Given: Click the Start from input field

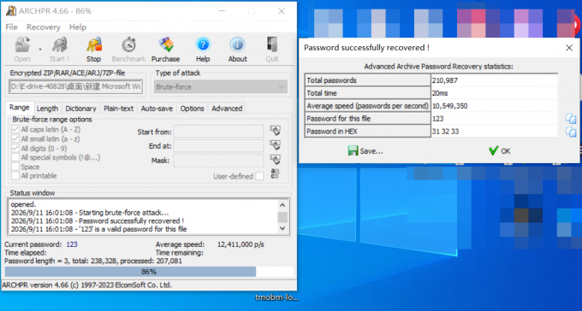Looking at the screenshot, I should point(218,132).
